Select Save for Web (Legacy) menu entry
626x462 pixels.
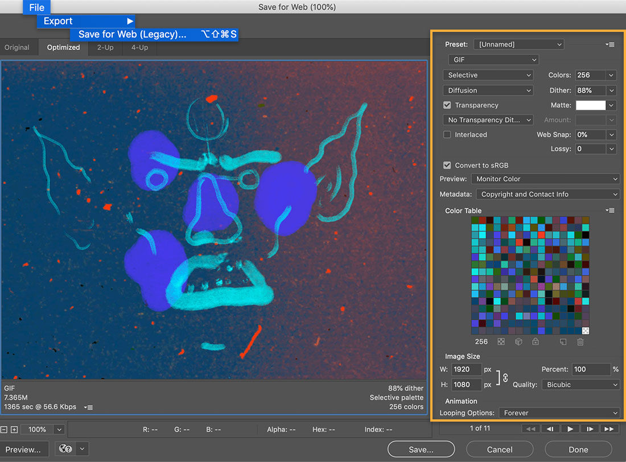154,34
